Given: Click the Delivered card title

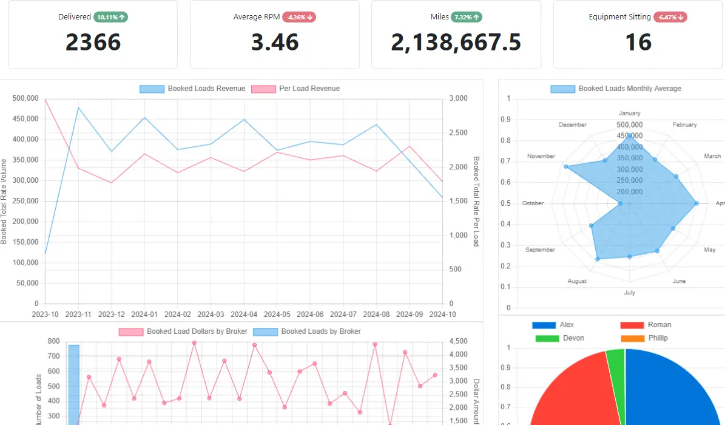Looking at the screenshot, I should (x=75, y=16).
